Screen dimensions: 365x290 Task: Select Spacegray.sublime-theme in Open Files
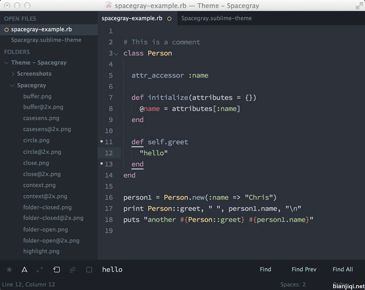coord(48,40)
